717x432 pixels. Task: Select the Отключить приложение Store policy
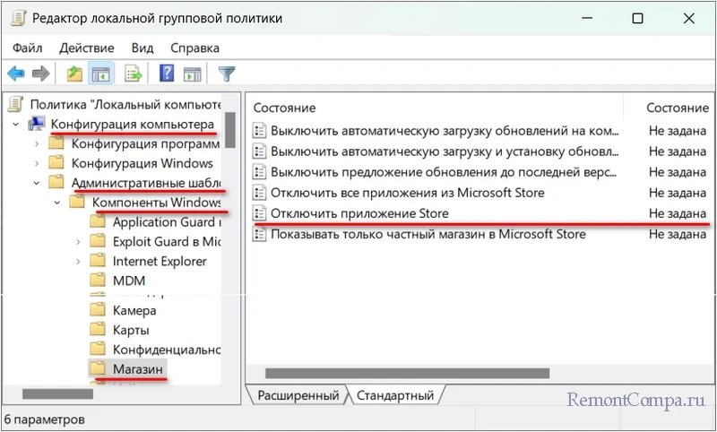point(359,213)
